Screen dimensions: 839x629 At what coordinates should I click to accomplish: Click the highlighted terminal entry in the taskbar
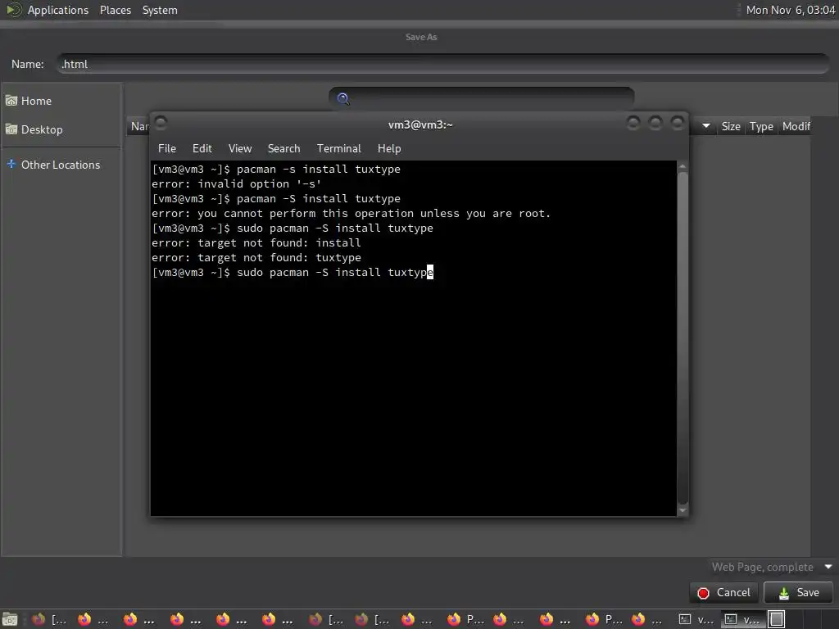pos(742,620)
